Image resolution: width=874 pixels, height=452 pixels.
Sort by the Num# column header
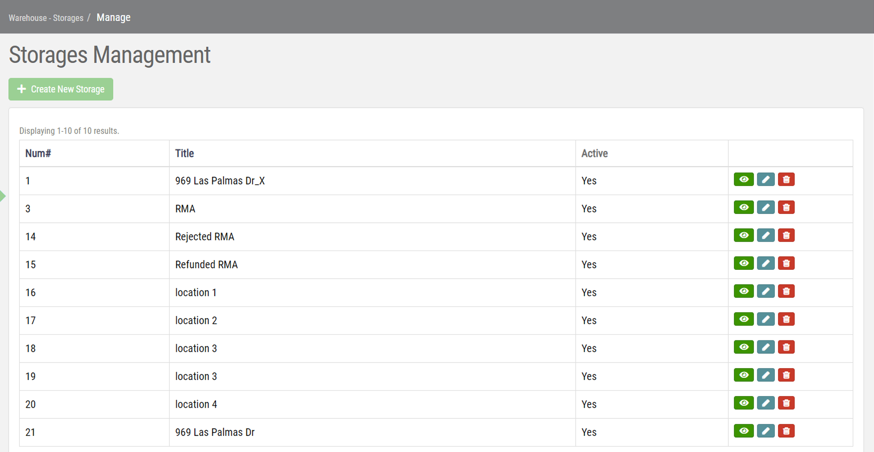(38, 154)
